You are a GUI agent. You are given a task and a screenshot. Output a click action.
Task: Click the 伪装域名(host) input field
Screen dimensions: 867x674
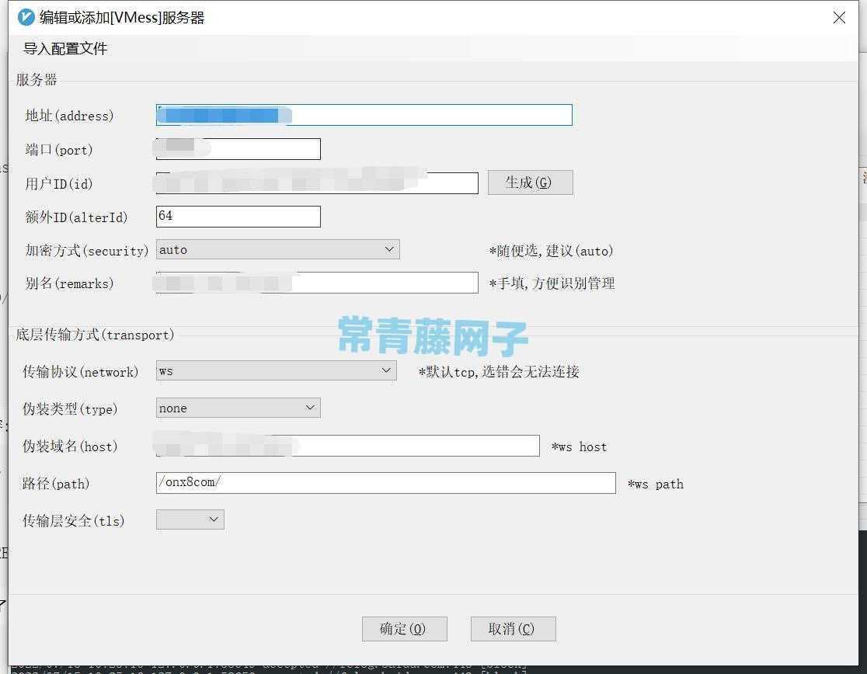(348, 446)
